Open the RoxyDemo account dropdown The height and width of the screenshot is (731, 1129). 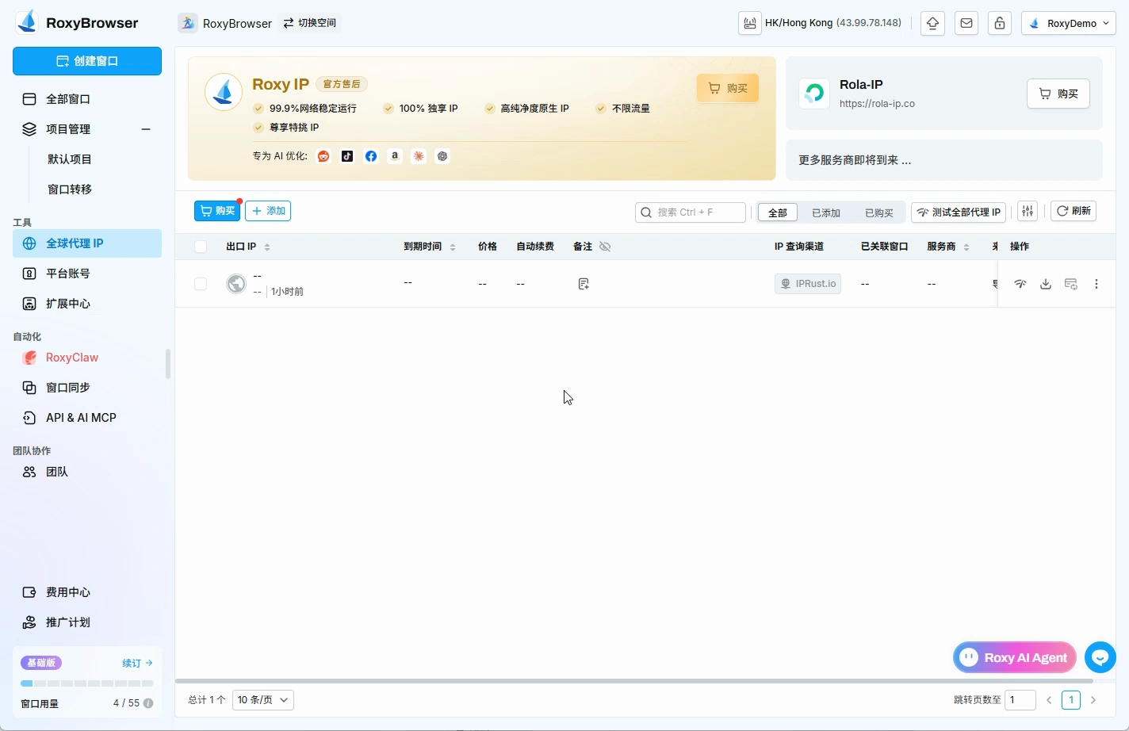click(x=1069, y=23)
